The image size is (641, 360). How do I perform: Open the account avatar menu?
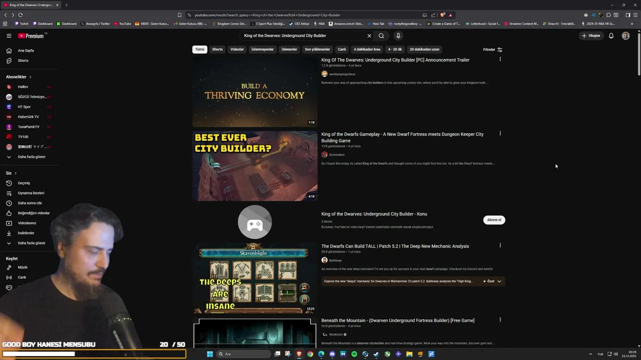coord(625,36)
